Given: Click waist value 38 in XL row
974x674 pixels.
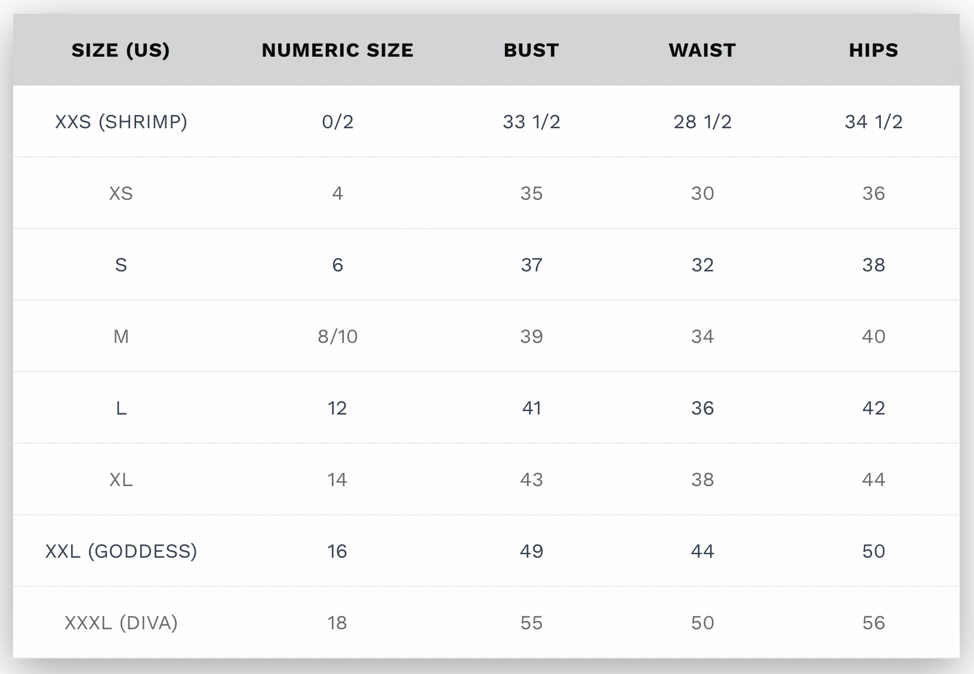Looking at the screenshot, I should pyautogui.click(x=702, y=480).
